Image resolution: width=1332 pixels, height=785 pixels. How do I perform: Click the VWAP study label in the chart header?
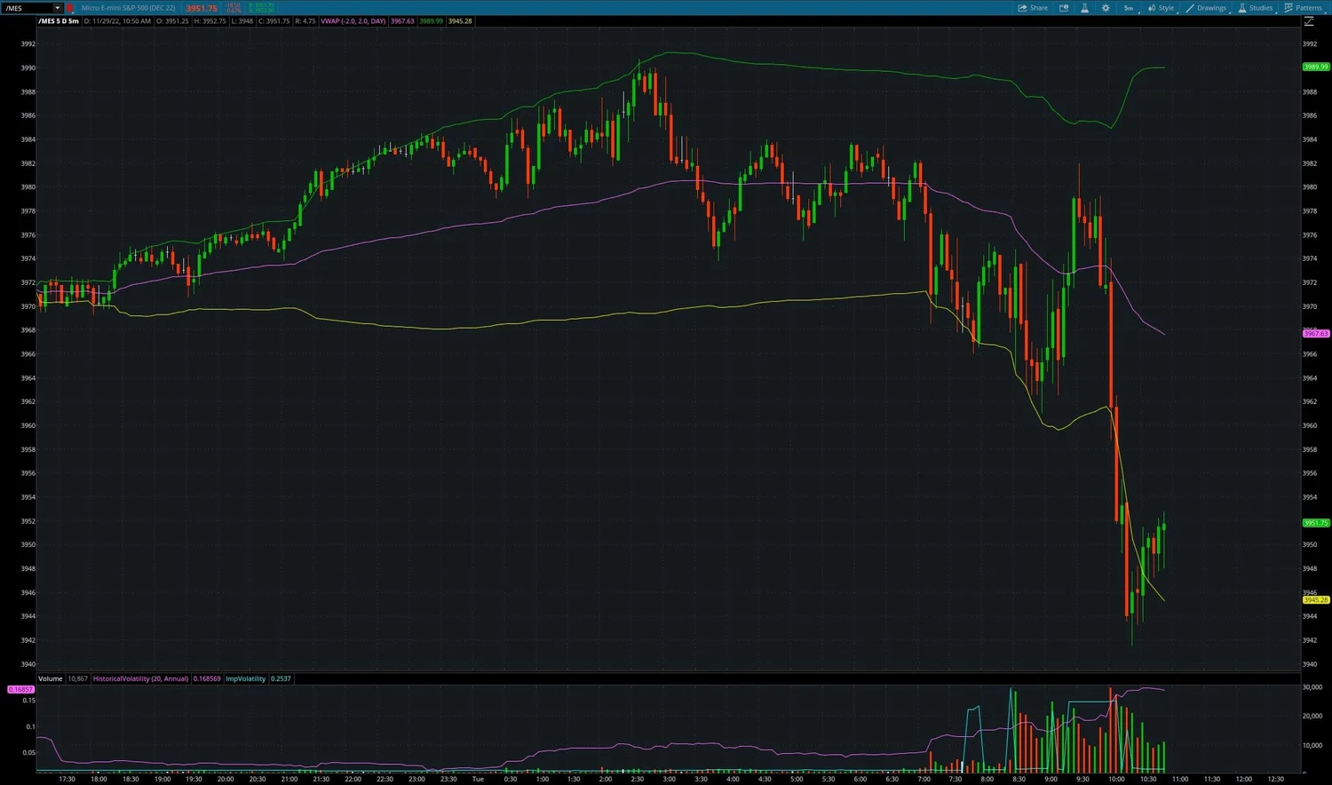pyautogui.click(x=353, y=20)
